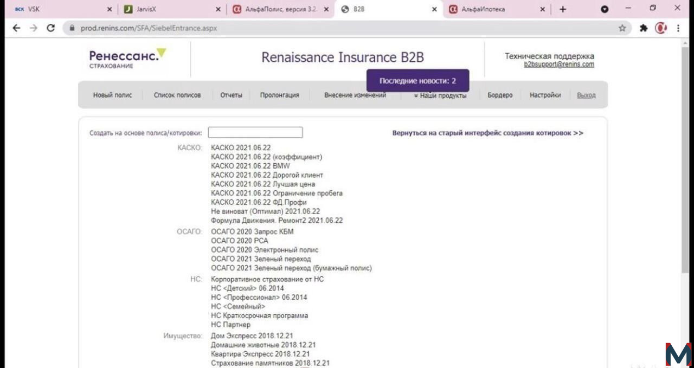
Task: Open the Список полисов menu
Action: click(177, 95)
